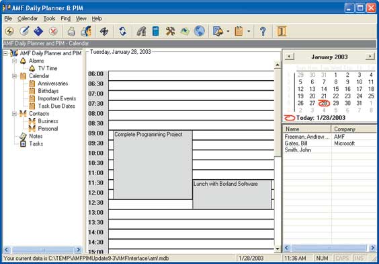
Task: Open the Calendar menu
Action: coord(28,19)
